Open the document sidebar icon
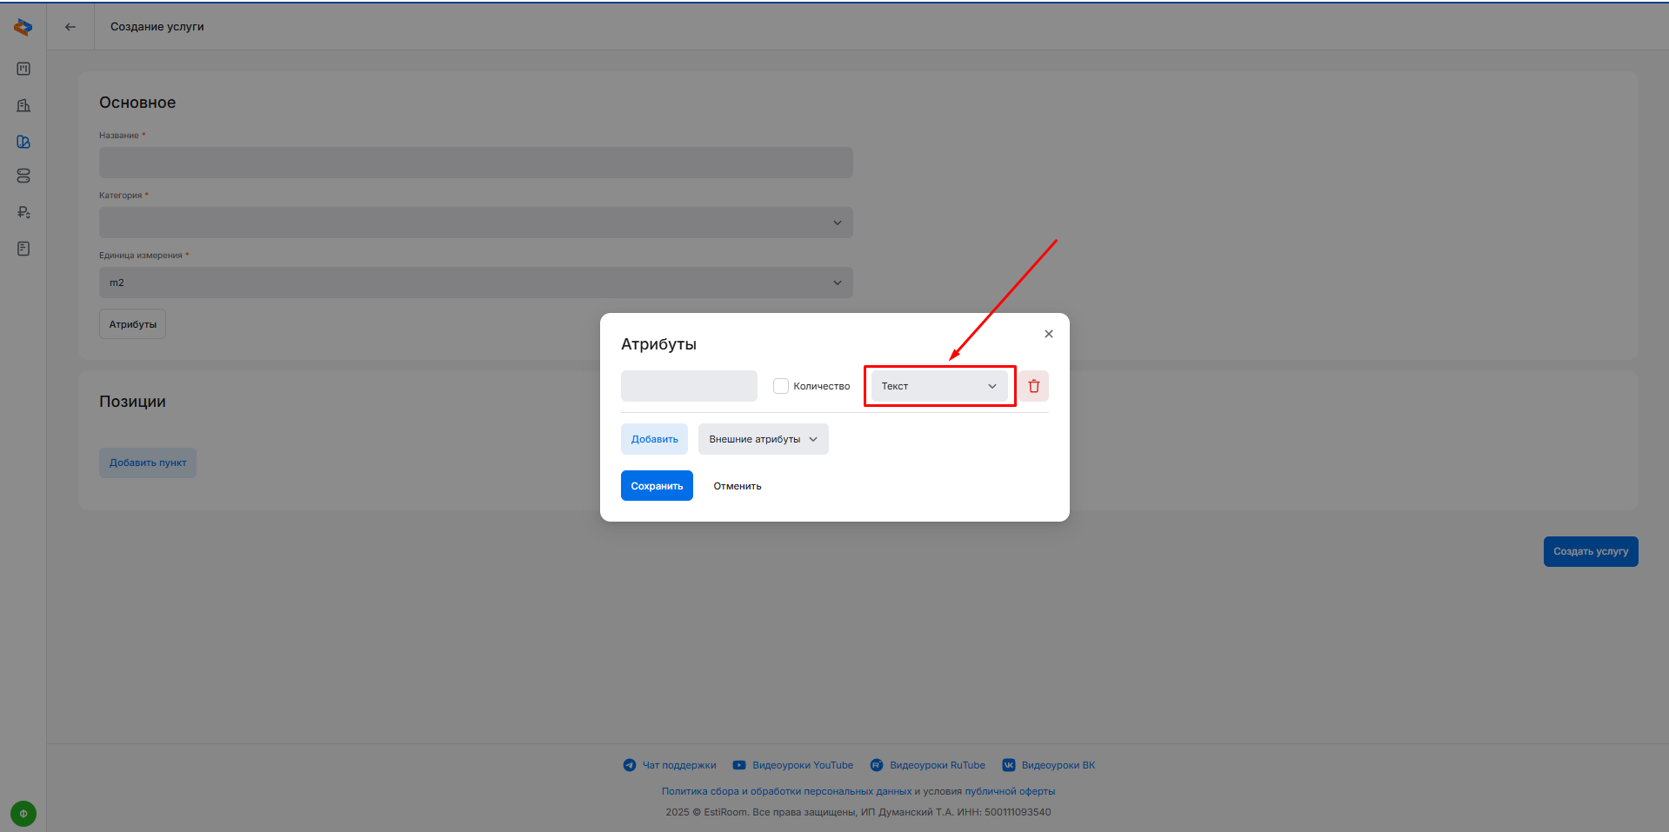 click(x=23, y=249)
